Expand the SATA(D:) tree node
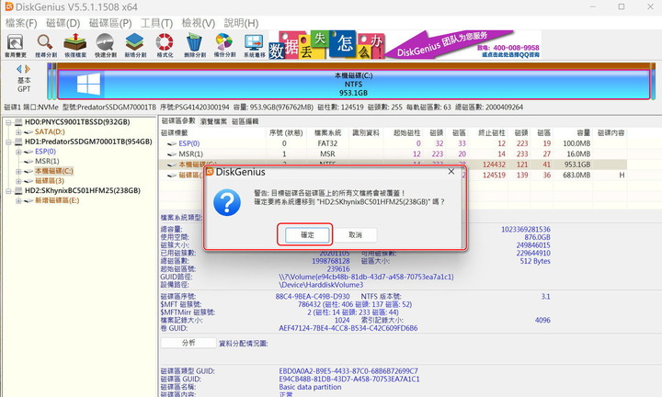 (18, 132)
